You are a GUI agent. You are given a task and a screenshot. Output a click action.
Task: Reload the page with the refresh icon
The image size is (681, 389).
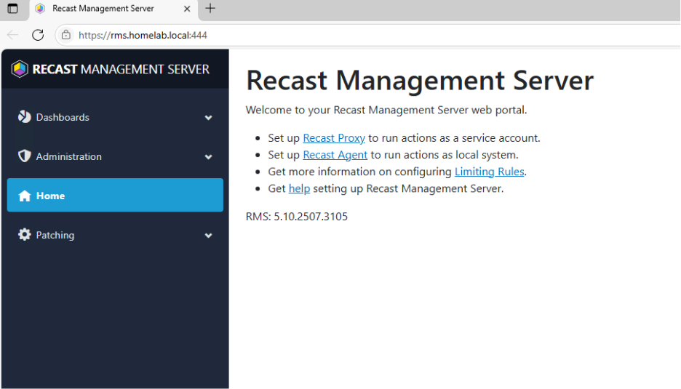tap(38, 35)
